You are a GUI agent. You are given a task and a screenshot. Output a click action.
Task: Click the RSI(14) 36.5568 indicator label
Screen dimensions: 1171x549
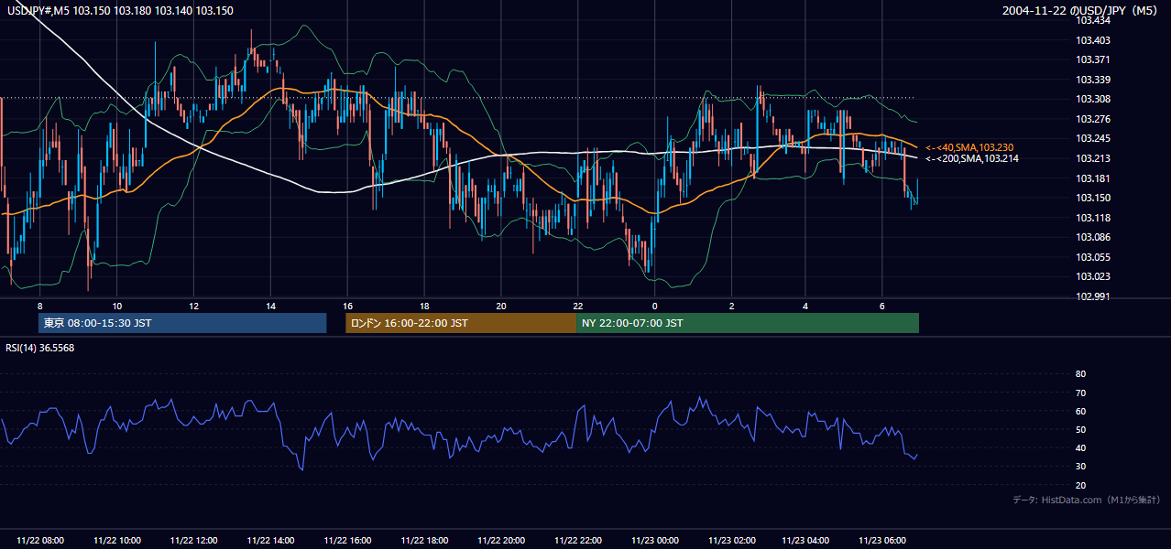pos(40,348)
